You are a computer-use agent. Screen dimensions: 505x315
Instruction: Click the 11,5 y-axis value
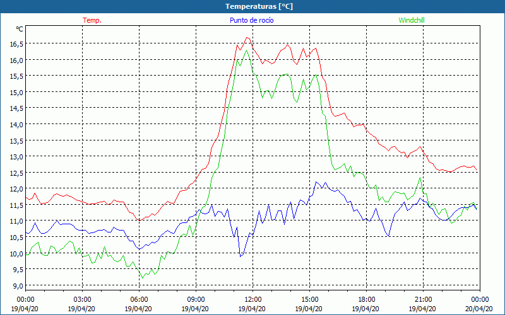[x=17, y=205]
